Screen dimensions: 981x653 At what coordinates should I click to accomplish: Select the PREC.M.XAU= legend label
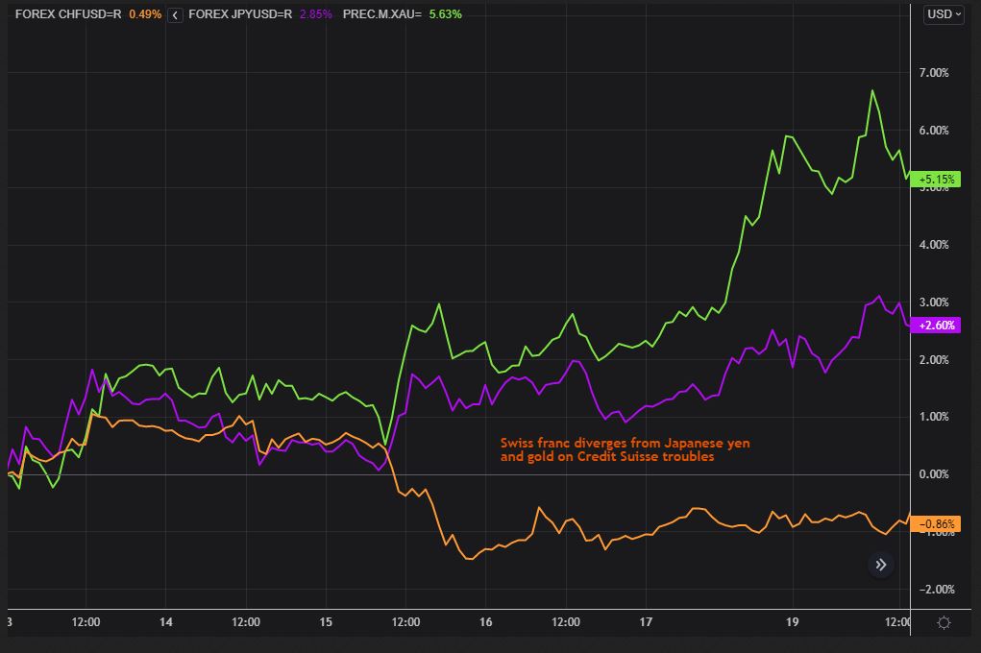tap(382, 14)
